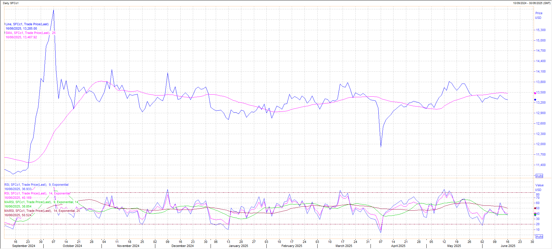Click the 13,800 price axis value
Screen dimensions: 552x249
coord(541,82)
